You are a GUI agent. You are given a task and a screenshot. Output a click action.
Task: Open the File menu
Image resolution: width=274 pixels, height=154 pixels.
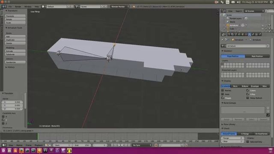point(10,7)
